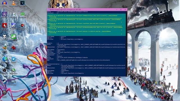
Task: Select the blue car game desktop icon
Action: (13, 25)
